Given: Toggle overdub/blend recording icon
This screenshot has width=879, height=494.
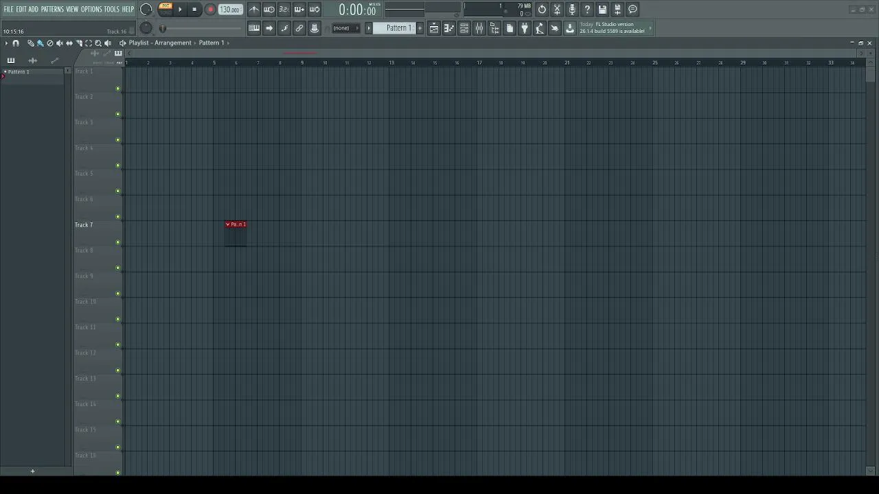Looking at the screenshot, I should tap(299, 10).
